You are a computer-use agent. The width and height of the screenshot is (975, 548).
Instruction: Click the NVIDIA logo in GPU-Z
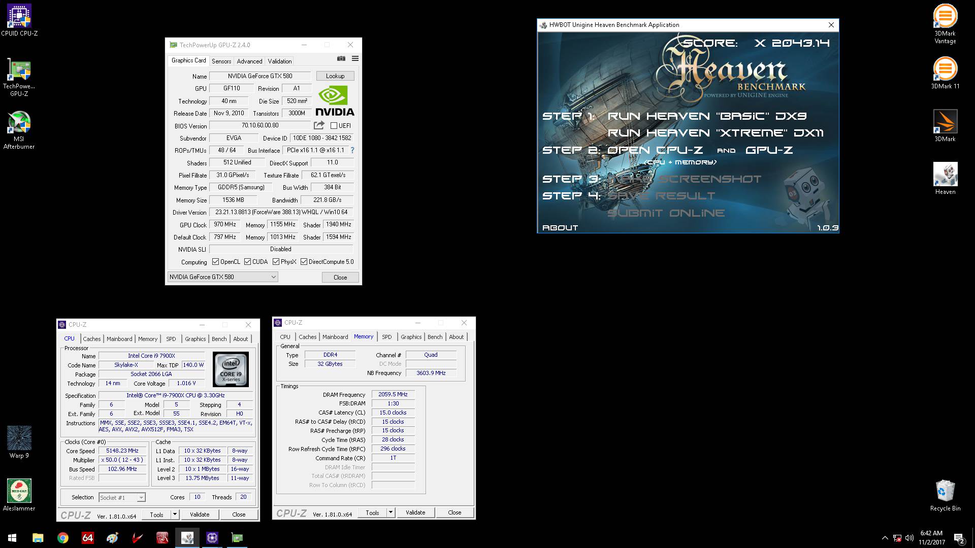[335, 101]
